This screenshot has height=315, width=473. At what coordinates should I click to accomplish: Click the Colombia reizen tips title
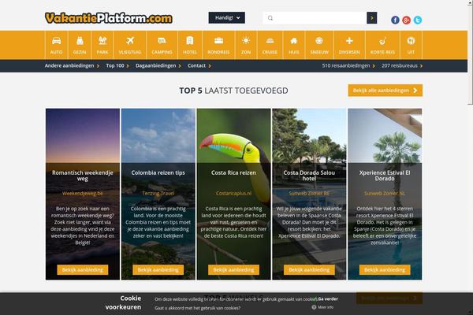pos(158,172)
